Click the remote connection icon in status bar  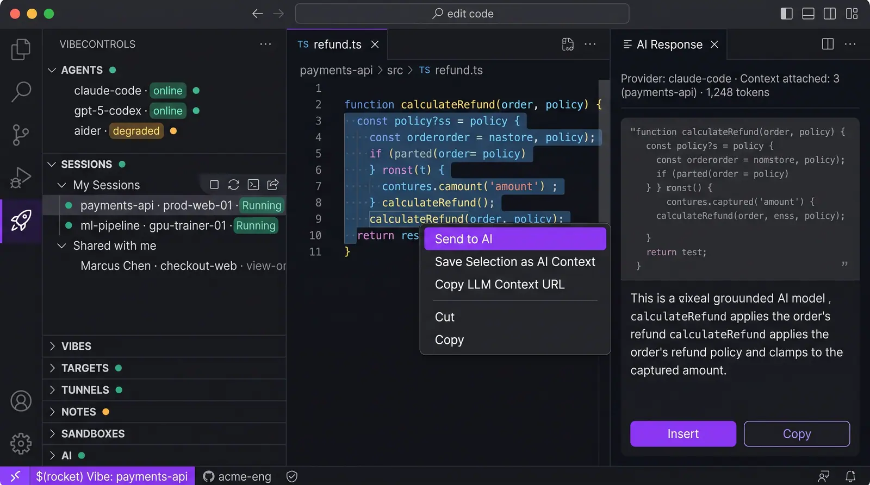point(15,476)
